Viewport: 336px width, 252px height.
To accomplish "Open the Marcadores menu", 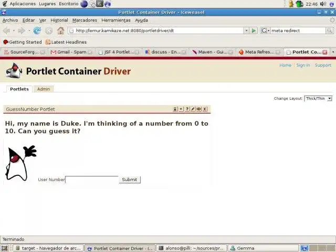I will point(85,20).
